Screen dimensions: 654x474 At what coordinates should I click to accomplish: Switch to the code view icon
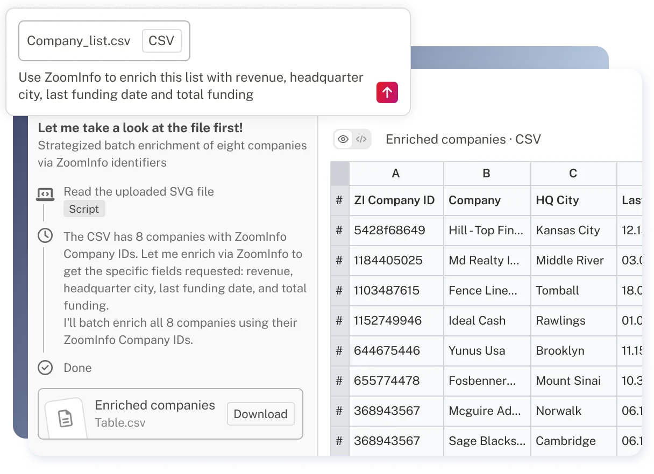click(x=361, y=140)
